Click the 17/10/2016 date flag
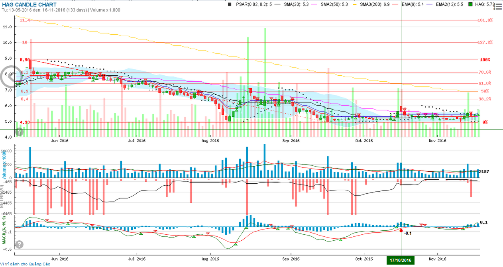This screenshot has height=267, width=503. [401, 261]
